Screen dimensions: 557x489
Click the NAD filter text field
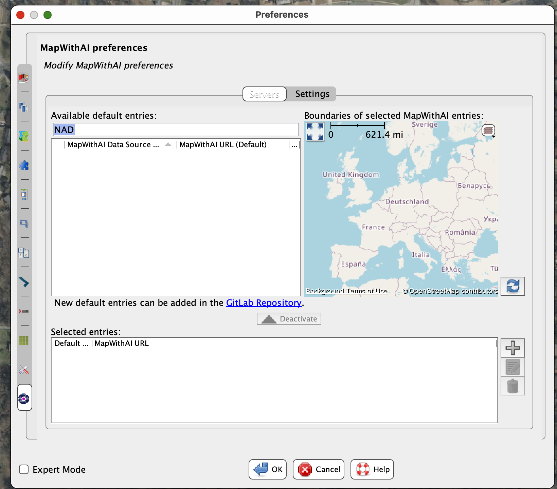(176, 130)
